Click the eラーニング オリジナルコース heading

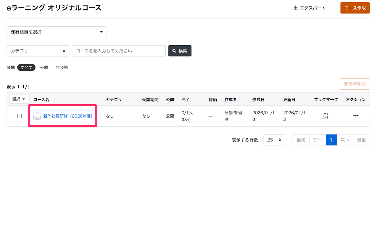pos(54,8)
